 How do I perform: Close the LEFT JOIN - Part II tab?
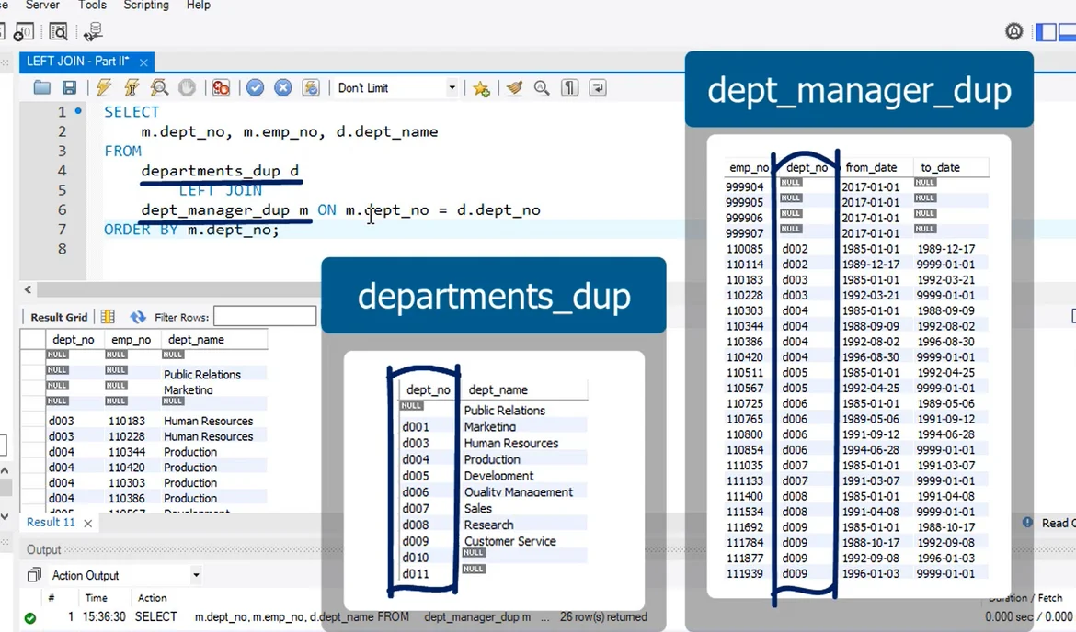pyautogui.click(x=143, y=62)
